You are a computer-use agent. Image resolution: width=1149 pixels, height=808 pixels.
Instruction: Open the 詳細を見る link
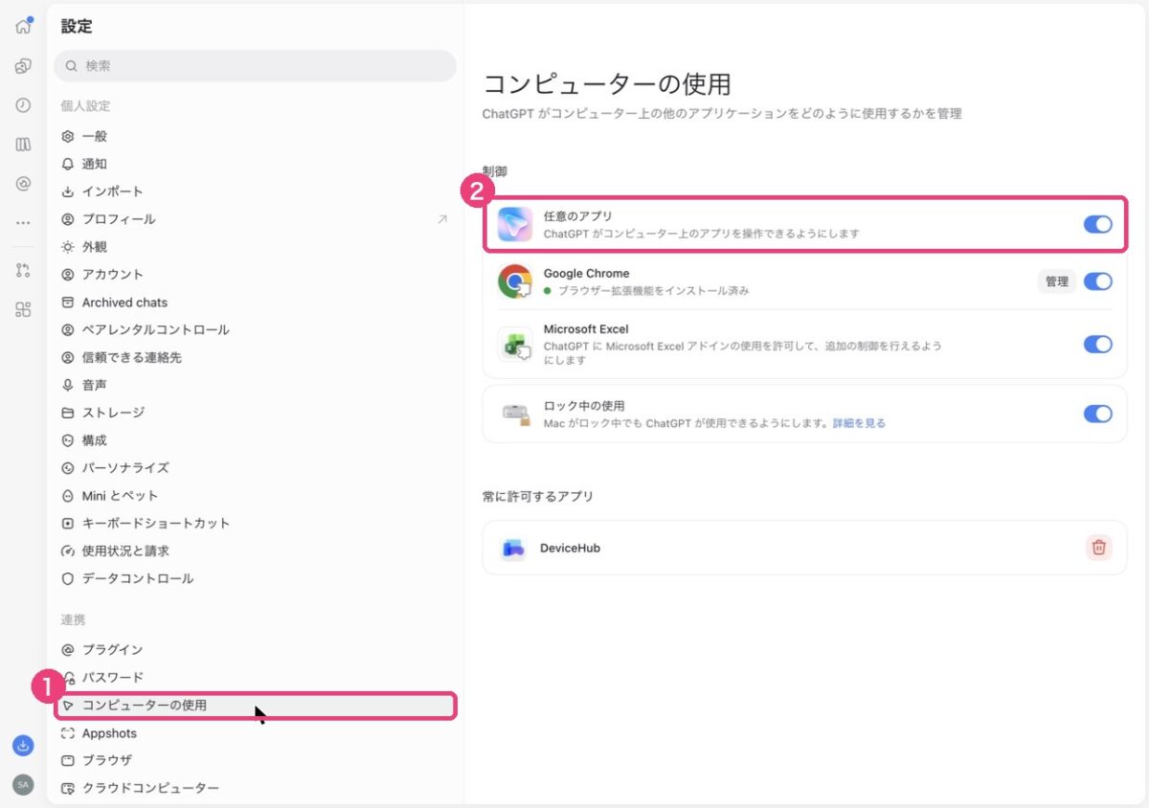(859, 422)
